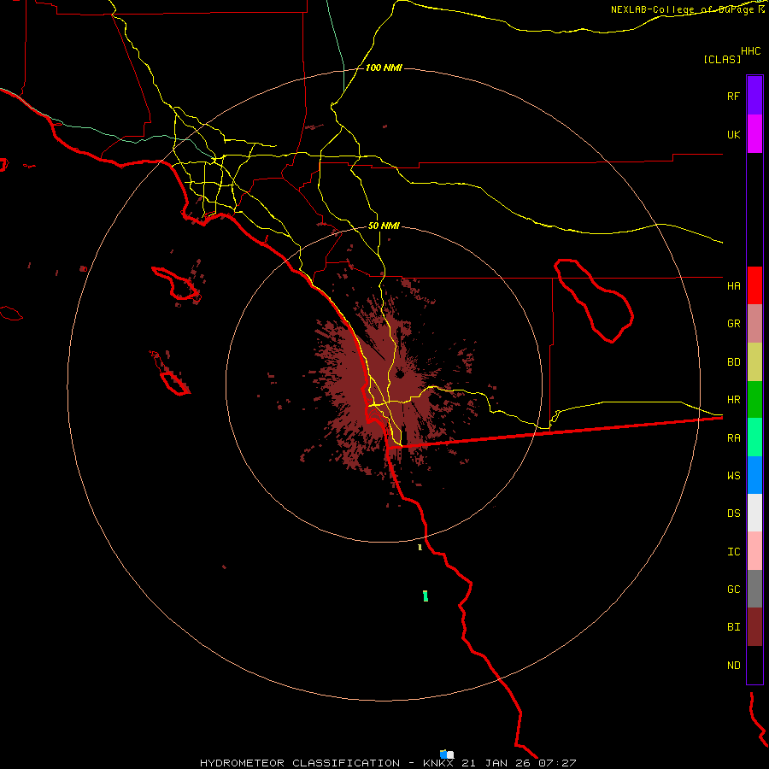Click the 'RA' legend label
The image size is (769, 769).
tap(733, 438)
